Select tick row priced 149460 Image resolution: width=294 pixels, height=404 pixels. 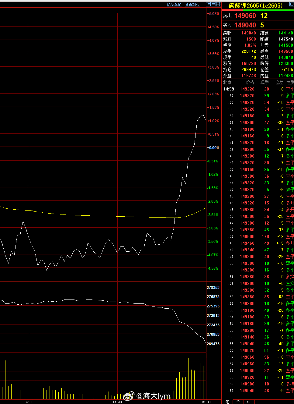[x=258, y=243]
